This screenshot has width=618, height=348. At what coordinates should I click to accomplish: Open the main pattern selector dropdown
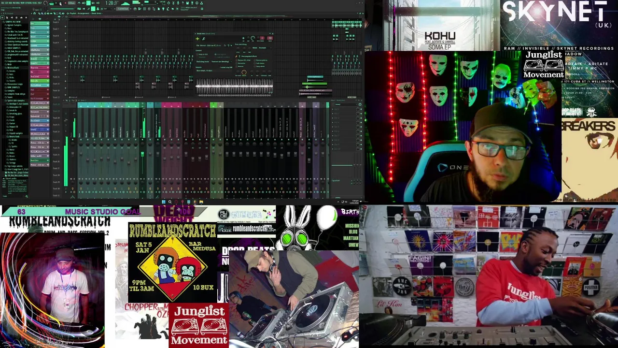(123, 9)
